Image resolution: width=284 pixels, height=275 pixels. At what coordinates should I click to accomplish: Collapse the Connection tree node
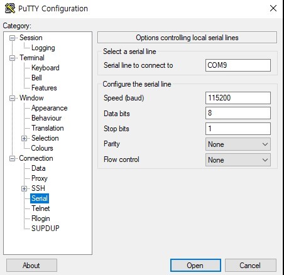coord(13,158)
